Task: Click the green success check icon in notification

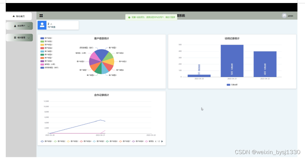Action: click(x=129, y=17)
